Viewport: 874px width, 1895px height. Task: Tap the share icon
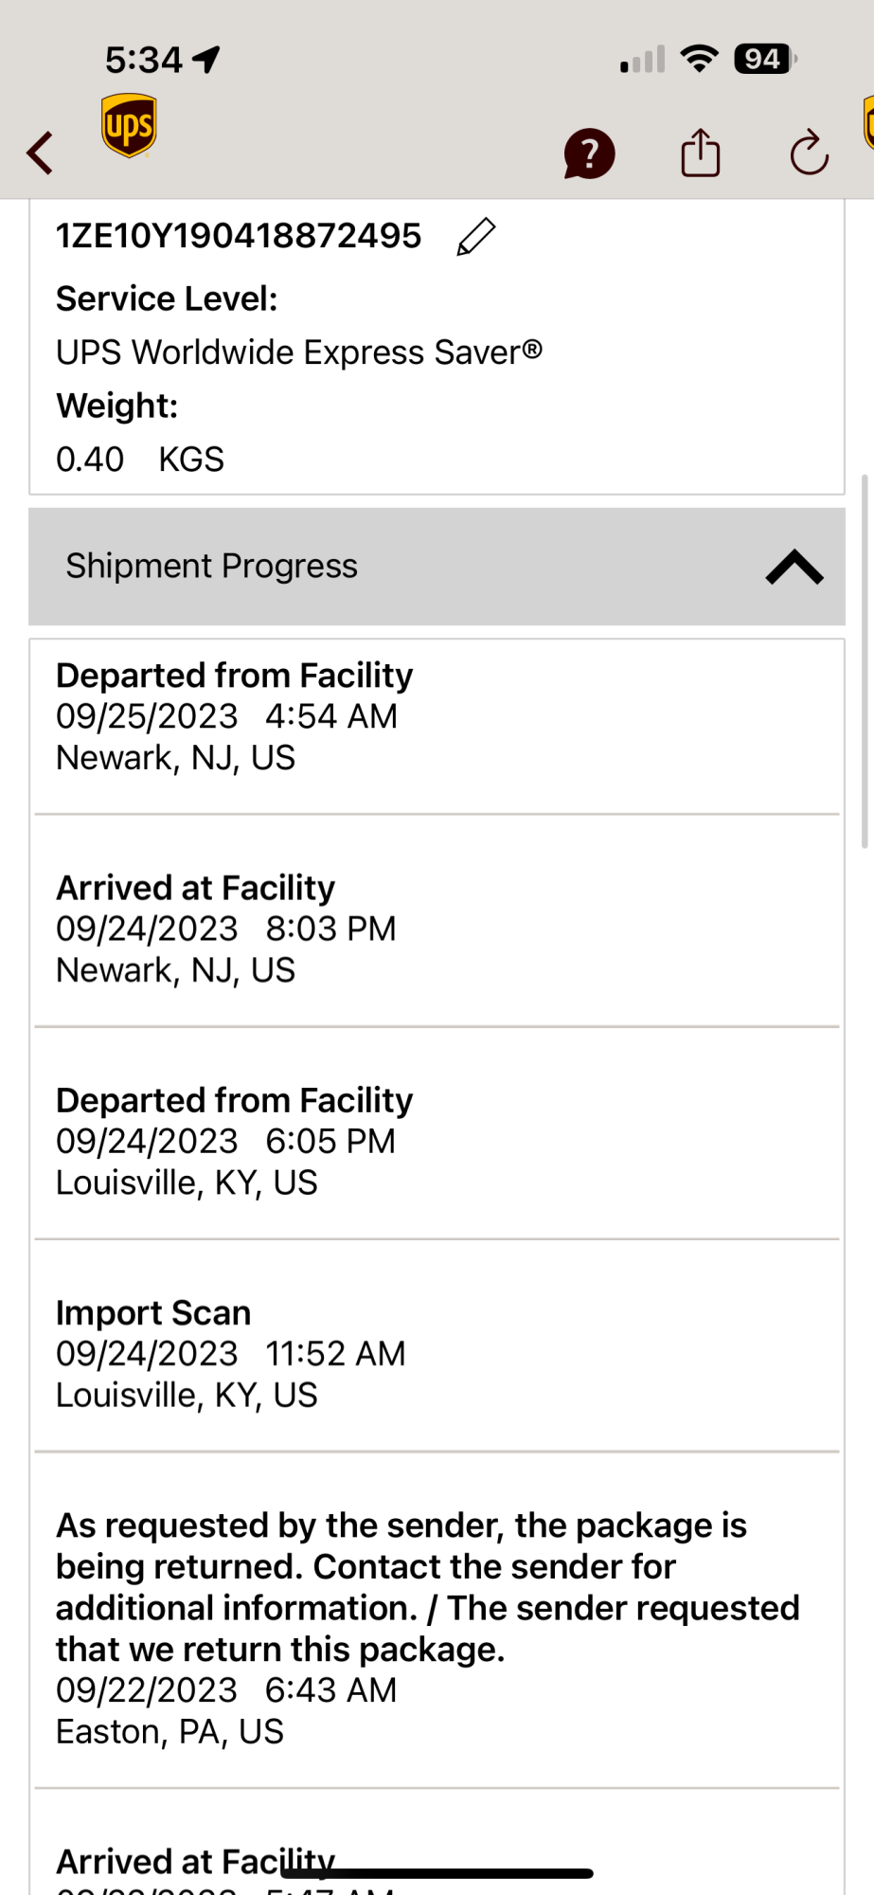point(701,153)
